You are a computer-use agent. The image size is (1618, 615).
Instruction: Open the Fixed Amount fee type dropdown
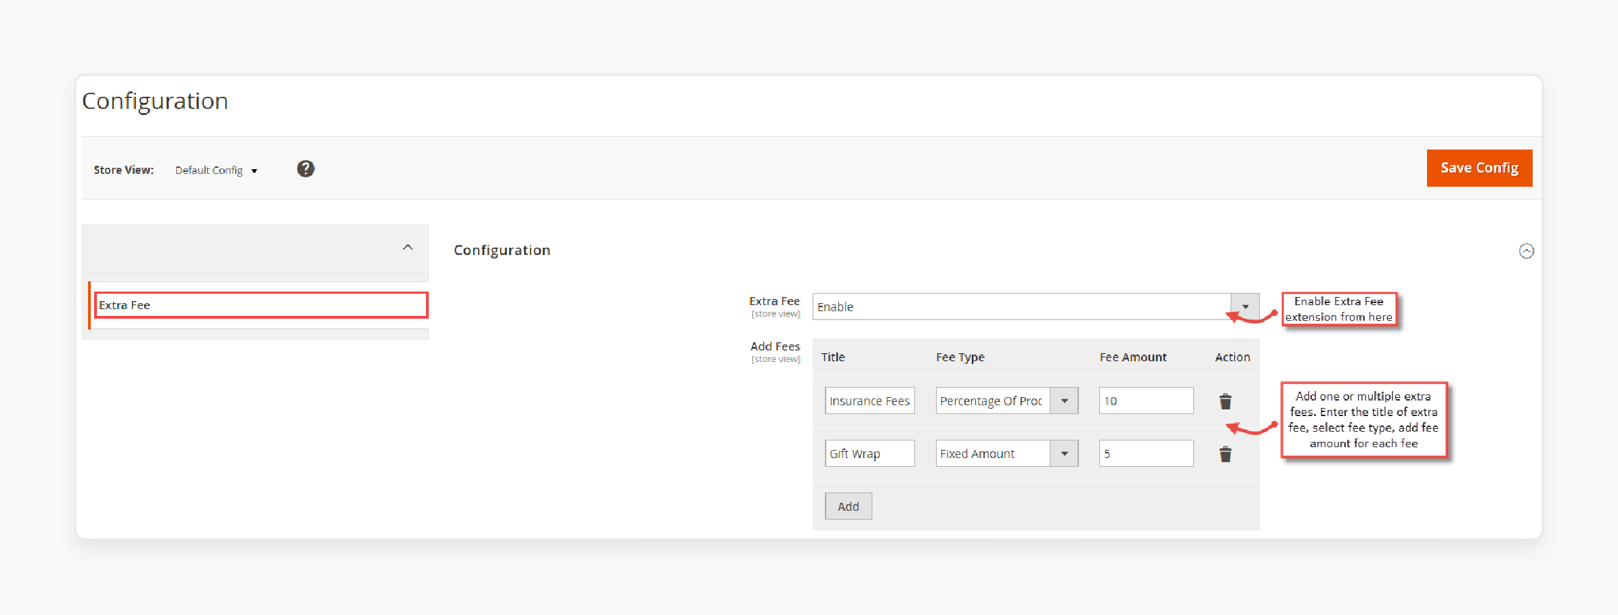click(x=1006, y=453)
